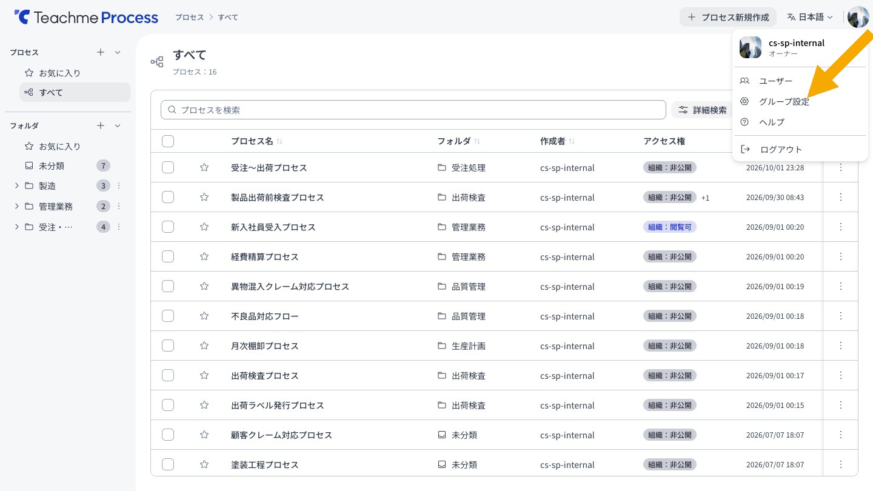Click the Teachme Process logo
The width and height of the screenshot is (873, 491).
tap(86, 17)
